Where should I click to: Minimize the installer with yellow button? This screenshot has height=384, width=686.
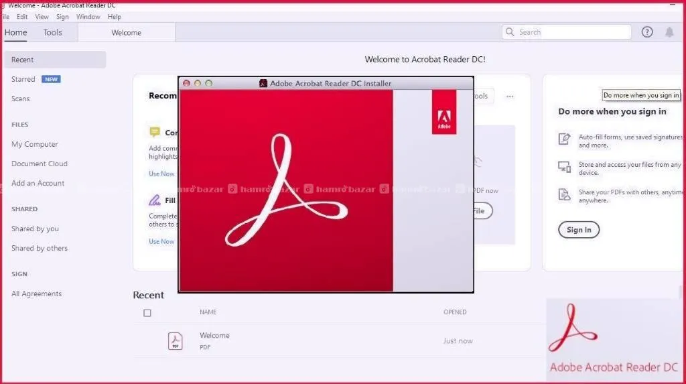(x=198, y=83)
